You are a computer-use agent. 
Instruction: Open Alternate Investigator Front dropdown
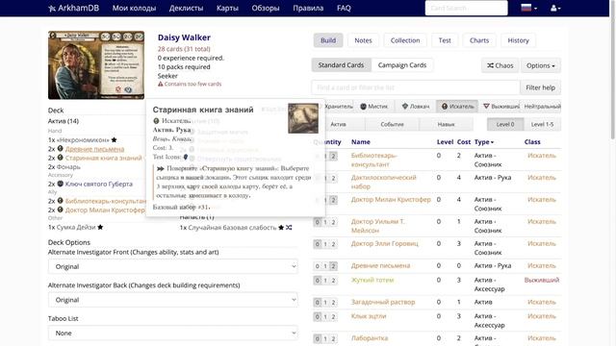click(x=173, y=267)
